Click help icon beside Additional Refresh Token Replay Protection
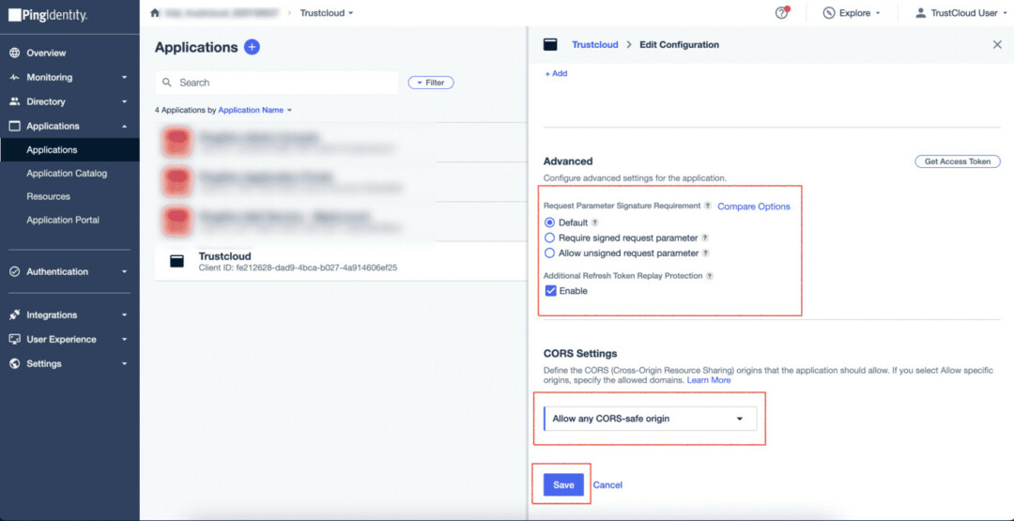1014x521 pixels. tap(710, 276)
